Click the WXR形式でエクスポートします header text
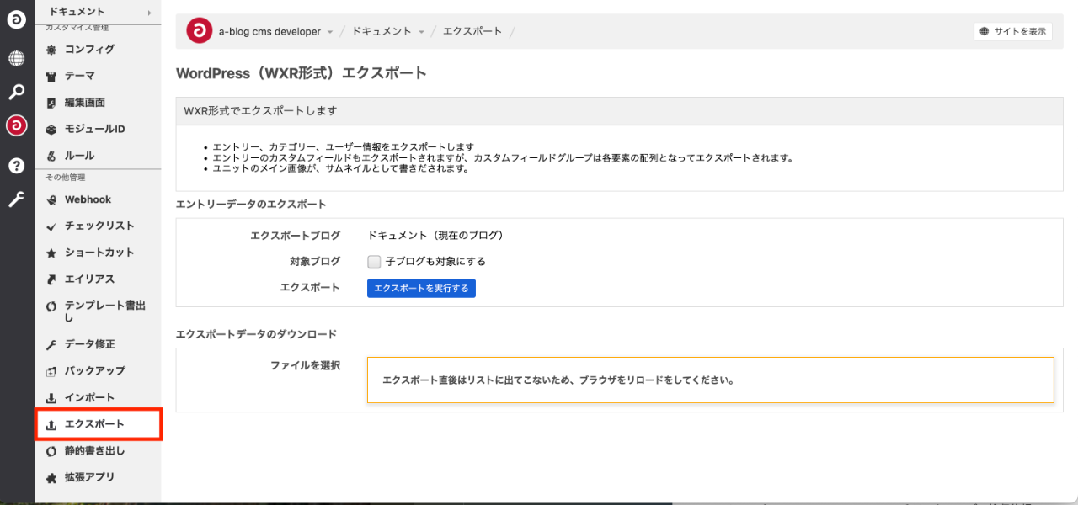This screenshot has height=505, width=1078. 261,110
